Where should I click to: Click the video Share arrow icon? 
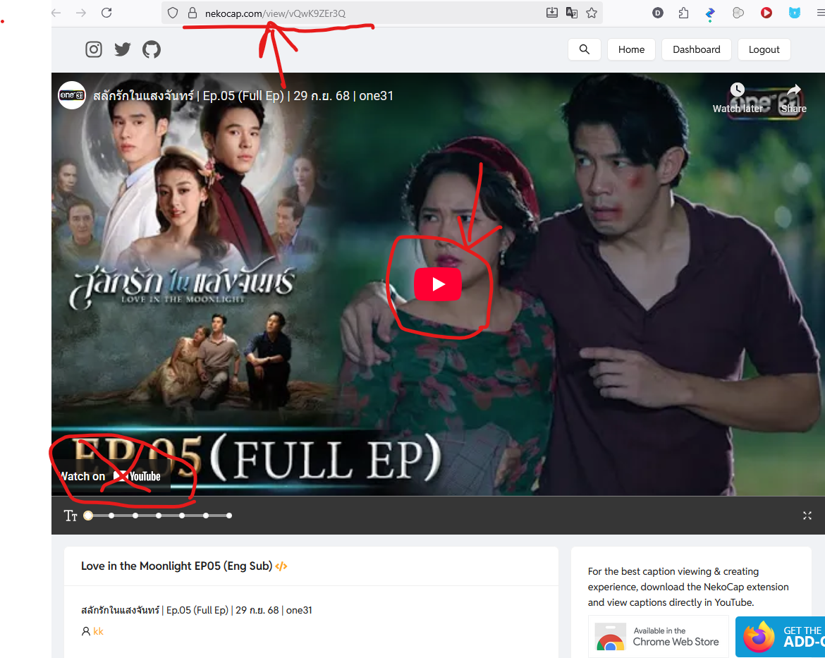coord(793,90)
